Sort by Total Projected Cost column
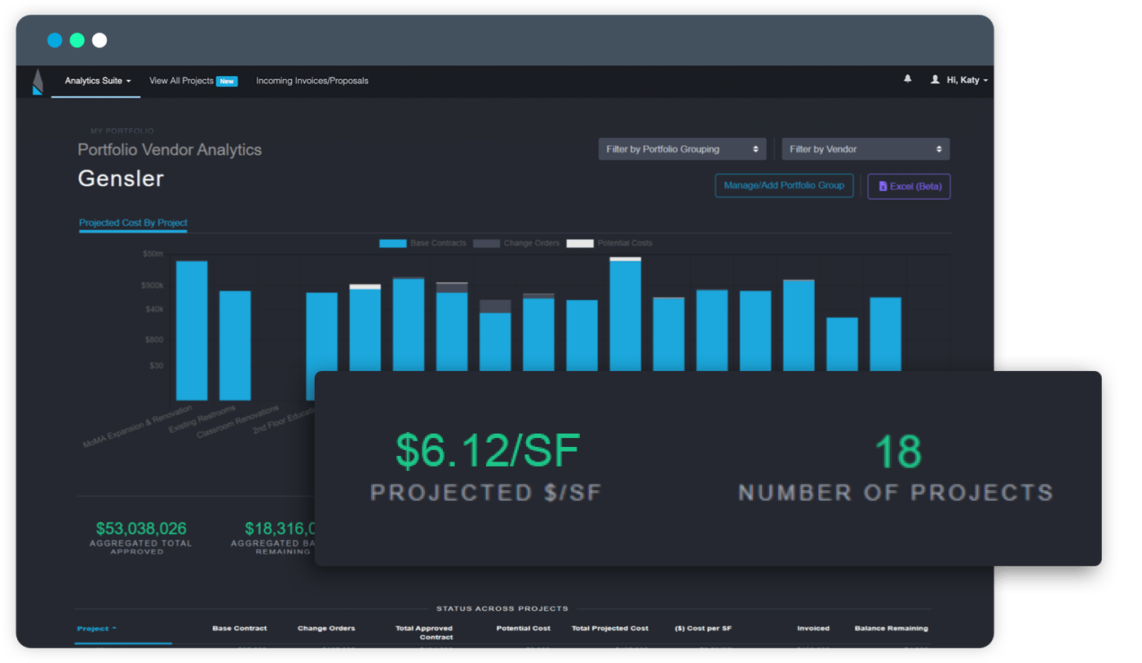 click(x=610, y=628)
